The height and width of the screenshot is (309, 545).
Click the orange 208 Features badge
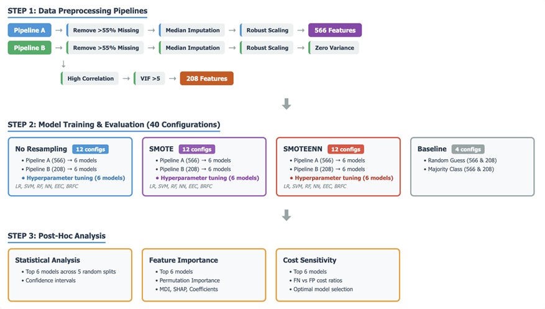206,79
